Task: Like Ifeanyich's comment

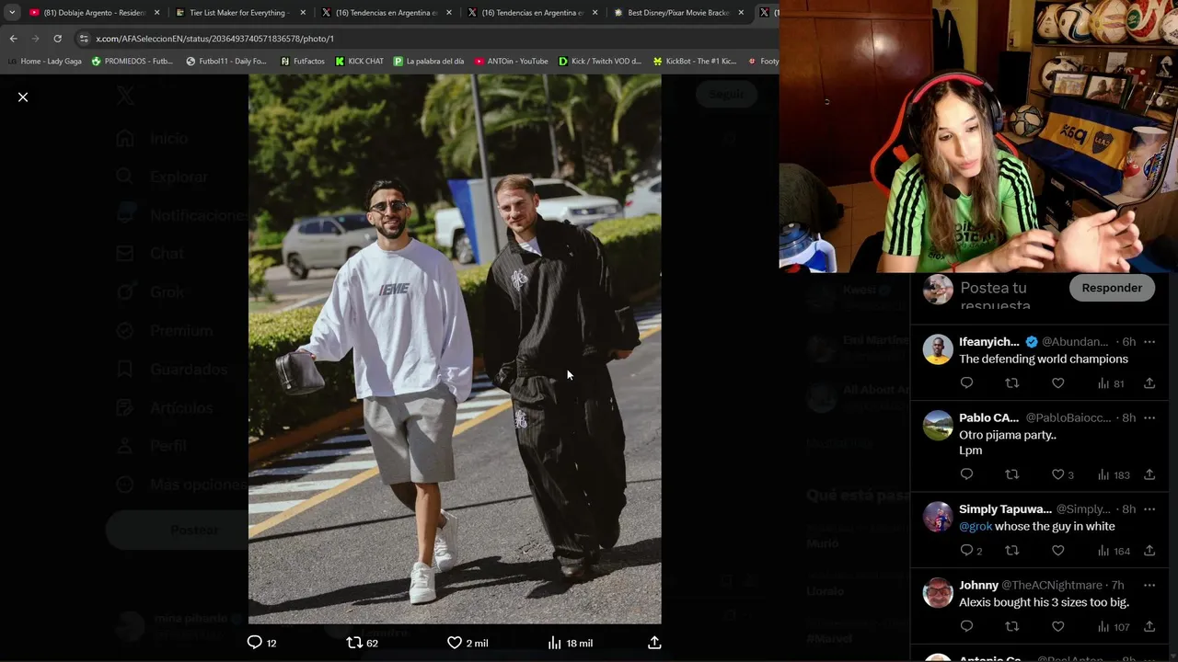Action: tap(1058, 382)
